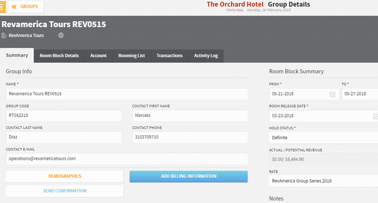Screen dimensions: 378x203
Task: Edit the Contact E-mail field
Action: (127, 159)
